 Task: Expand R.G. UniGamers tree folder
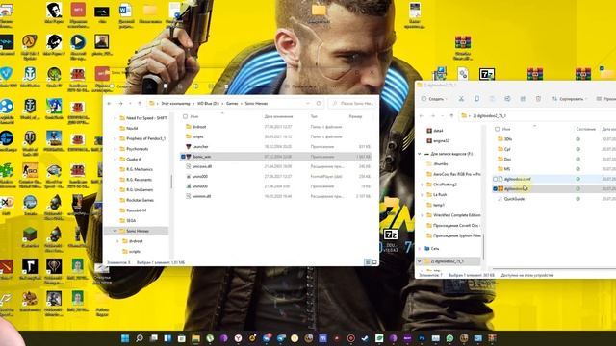(x=115, y=190)
